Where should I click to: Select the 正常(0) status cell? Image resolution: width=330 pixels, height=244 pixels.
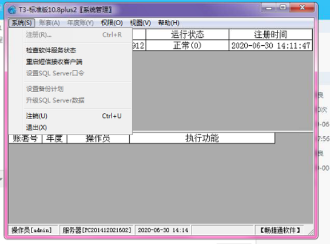coord(188,45)
